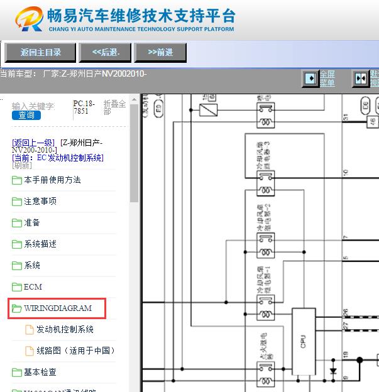Click the E9 connector symbol in diagram
This screenshot has height=392, width=379.
tap(158, 109)
